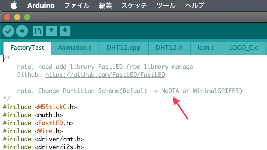The width and height of the screenshot is (267, 150).
Task: Open the Apple menu
Action: click(14, 5)
